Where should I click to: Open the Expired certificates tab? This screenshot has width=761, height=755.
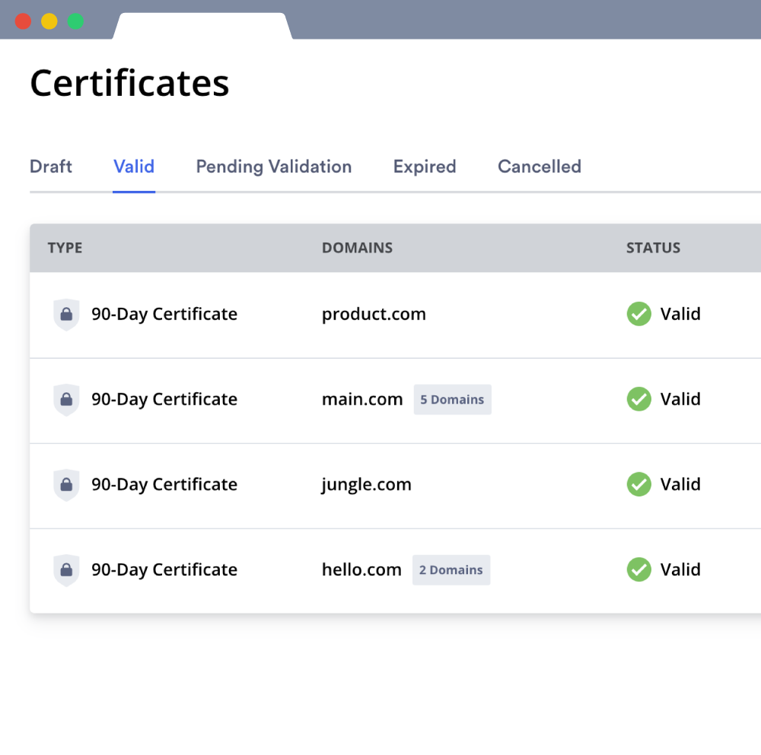coord(424,167)
